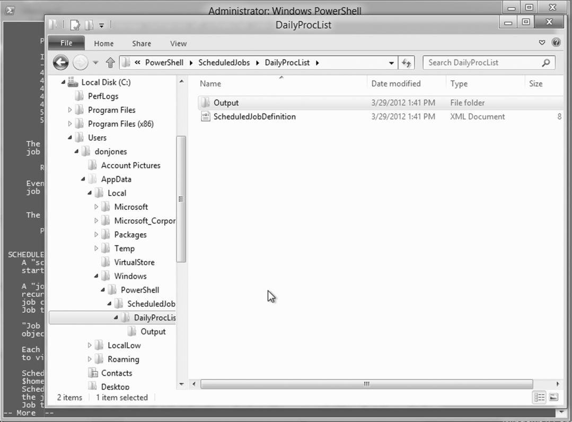Open the address bar history dropdown
Viewport: 572px width, 422px height.
tap(391, 63)
